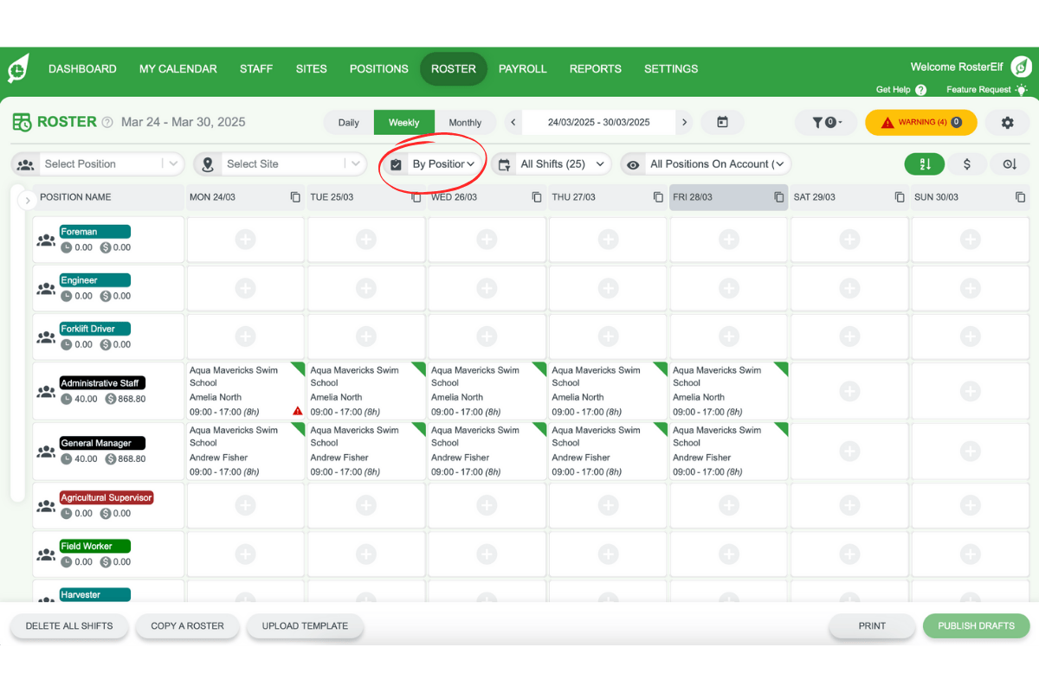Open the All Shifts (25) dropdown
Screen dimensions: 1039x692
point(552,164)
